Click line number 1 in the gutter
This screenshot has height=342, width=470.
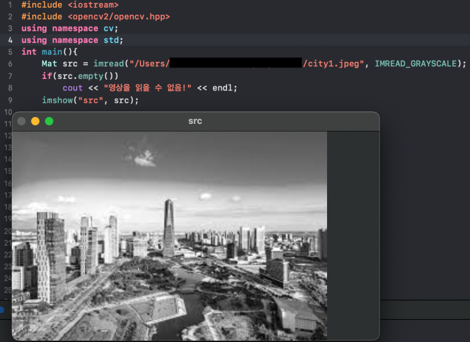[10, 5]
